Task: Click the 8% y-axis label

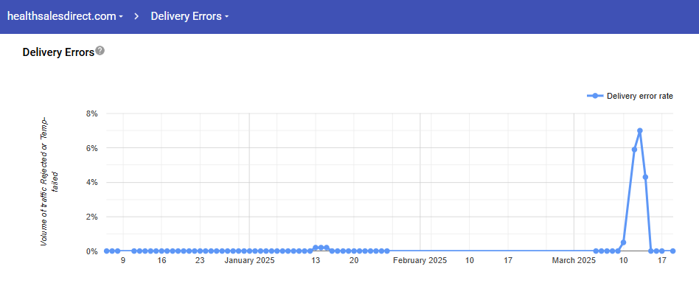Action: click(x=91, y=113)
